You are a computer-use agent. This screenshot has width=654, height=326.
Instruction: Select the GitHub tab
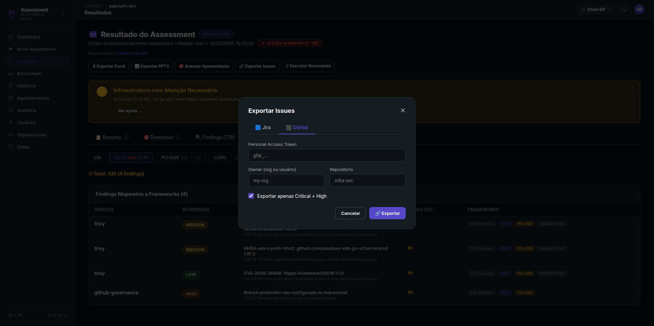click(297, 127)
